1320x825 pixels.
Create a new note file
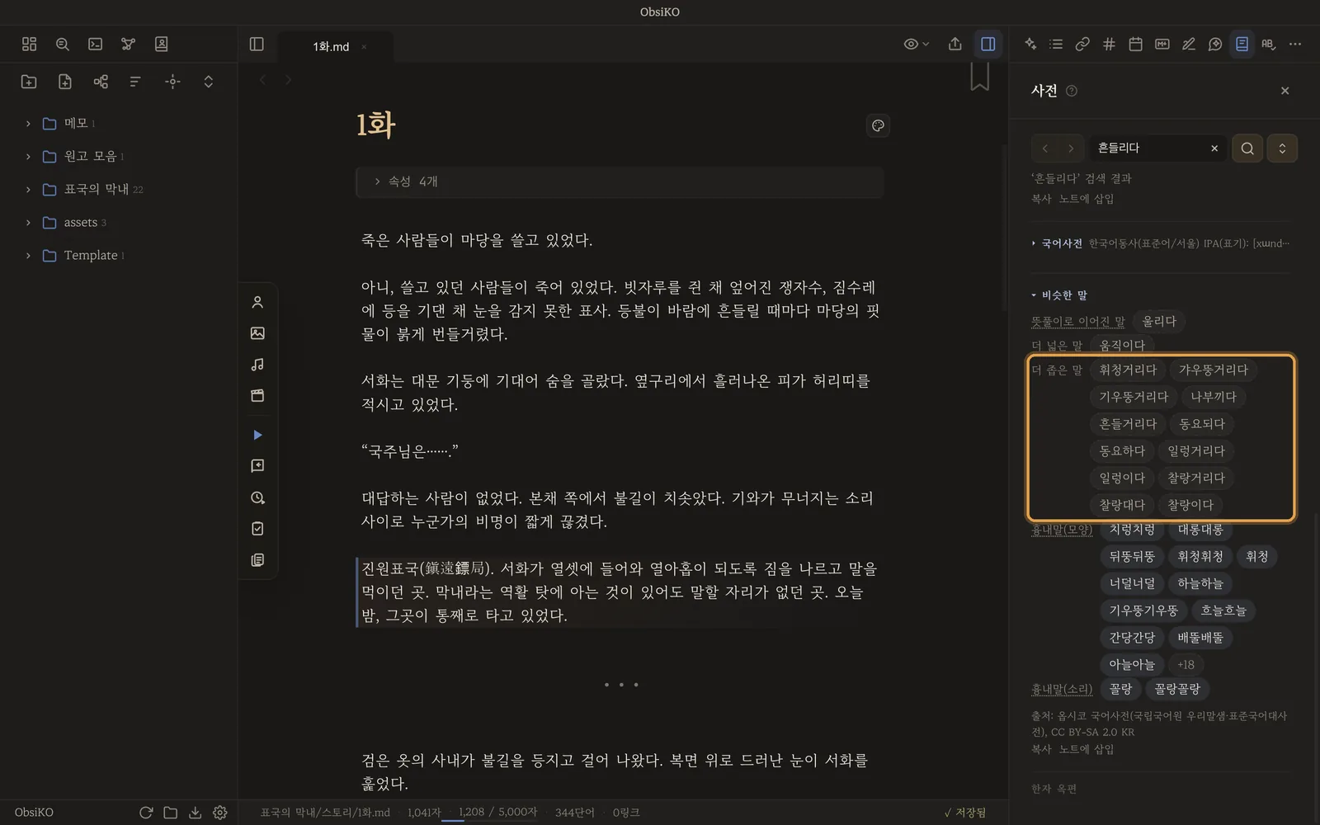(x=64, y=81)
